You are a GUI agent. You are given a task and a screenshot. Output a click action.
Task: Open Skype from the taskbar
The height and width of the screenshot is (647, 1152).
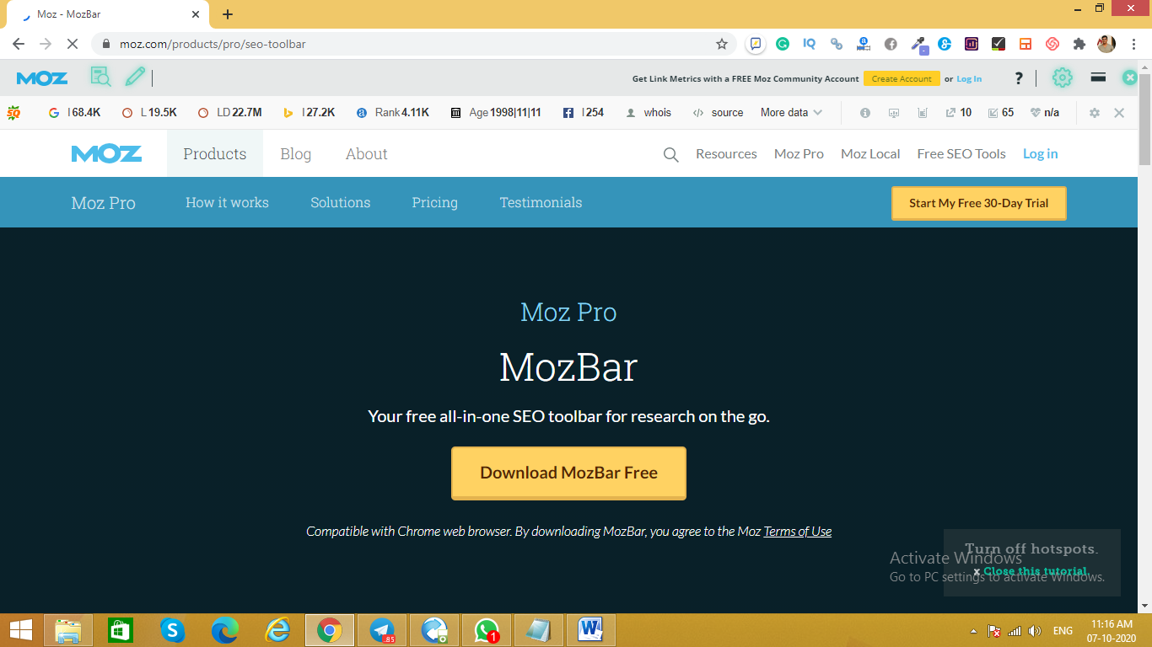[x=172, y=629]
